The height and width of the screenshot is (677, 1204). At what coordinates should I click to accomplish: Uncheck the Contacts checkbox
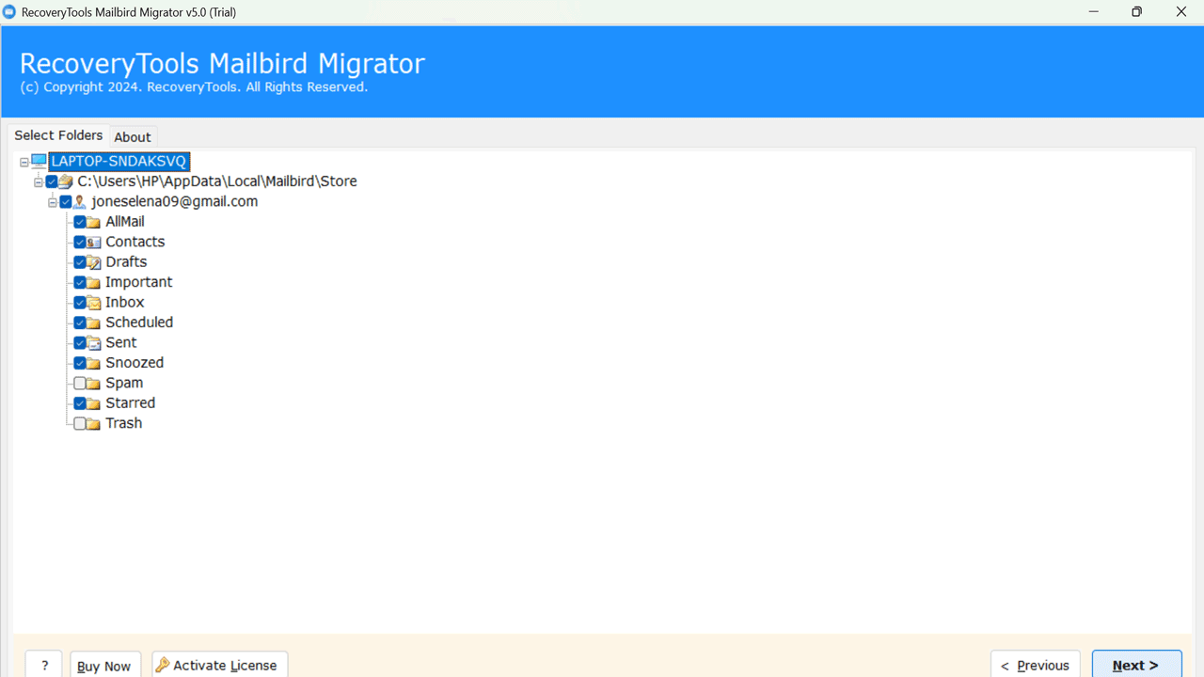(80, 243)
